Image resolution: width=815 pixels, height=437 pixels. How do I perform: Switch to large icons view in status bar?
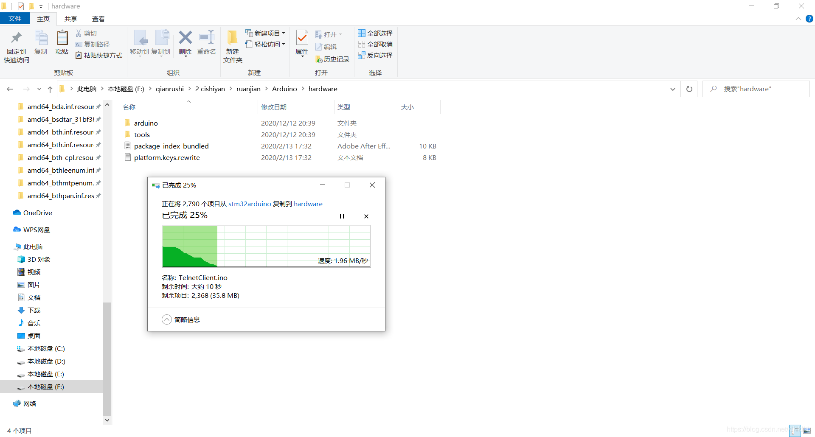point(807,431)
